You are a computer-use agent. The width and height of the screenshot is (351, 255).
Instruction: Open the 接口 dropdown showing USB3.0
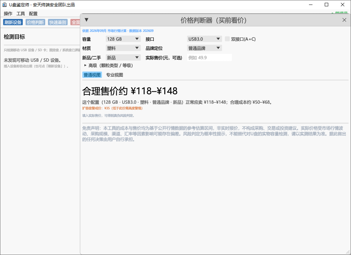pyautogui.click(x=204, y=39)
